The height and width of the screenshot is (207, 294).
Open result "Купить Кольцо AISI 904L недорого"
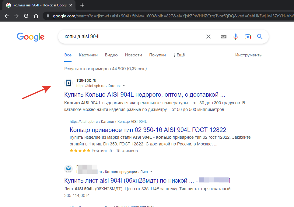(145, 94)
